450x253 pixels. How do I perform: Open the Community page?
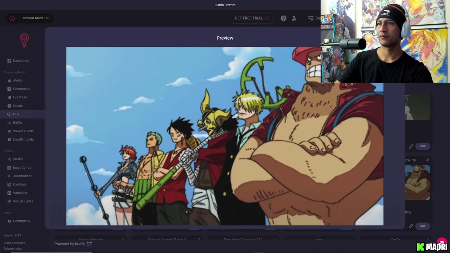(22, 221)
